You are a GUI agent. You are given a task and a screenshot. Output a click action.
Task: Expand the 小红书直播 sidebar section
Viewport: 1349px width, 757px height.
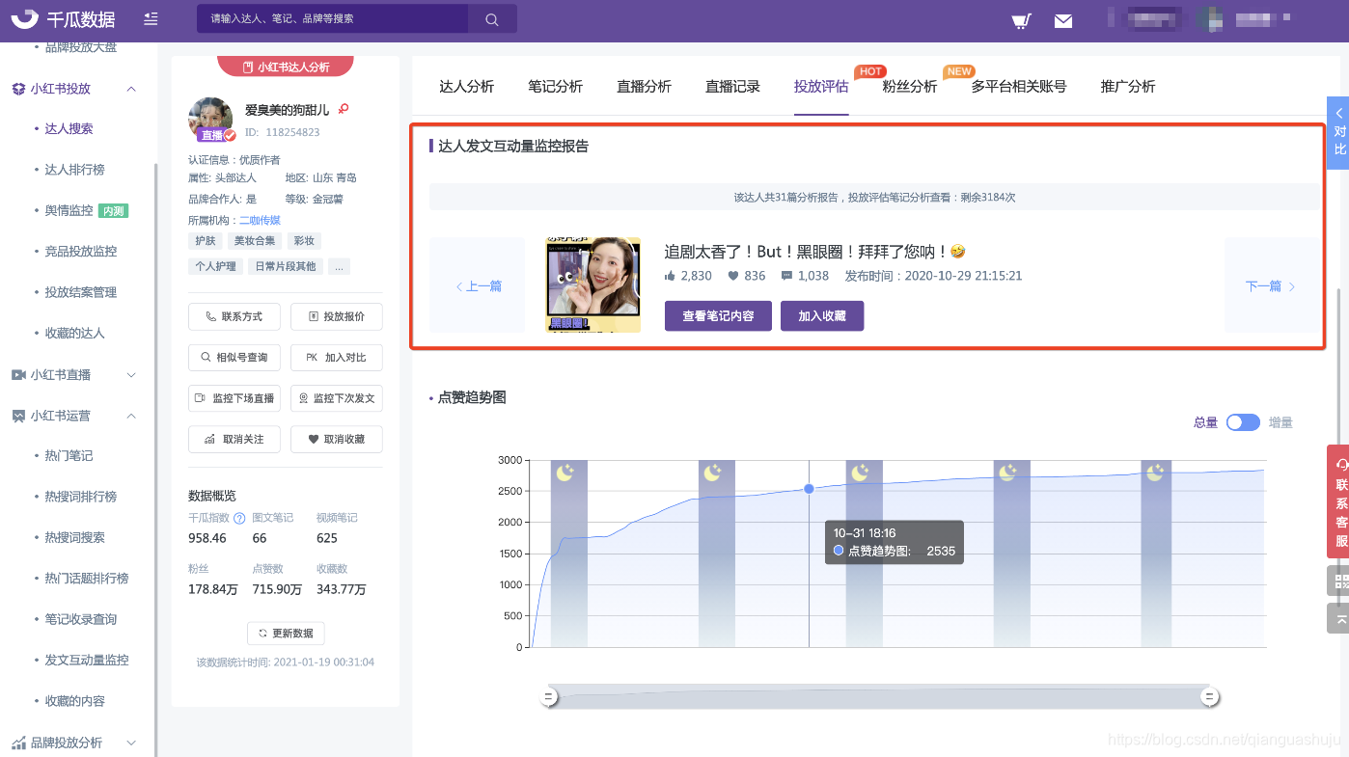pyautogui.click(x=131, y=375)
